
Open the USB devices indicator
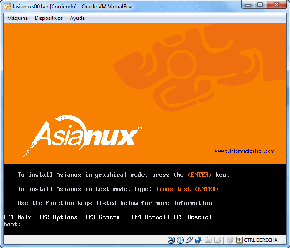click(190, 240)
